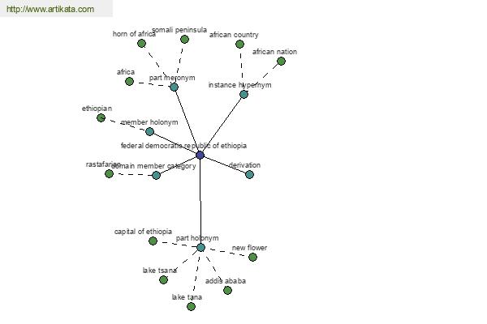This screenshot has width=487, height=324.
Task: Select the part holonym node
Action: click(201, 247)
